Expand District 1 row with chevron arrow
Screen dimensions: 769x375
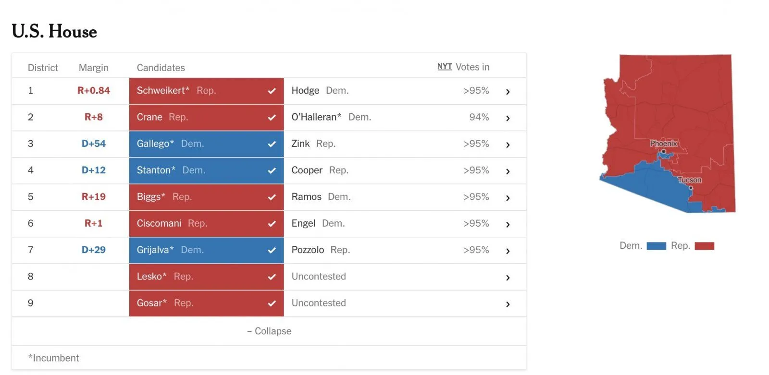click(508, 92)
